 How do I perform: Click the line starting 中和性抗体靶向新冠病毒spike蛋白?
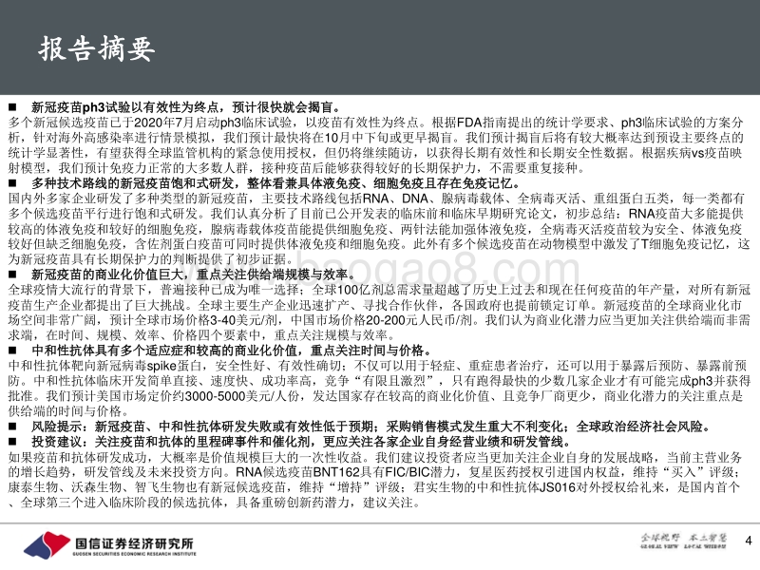point(378,366)
